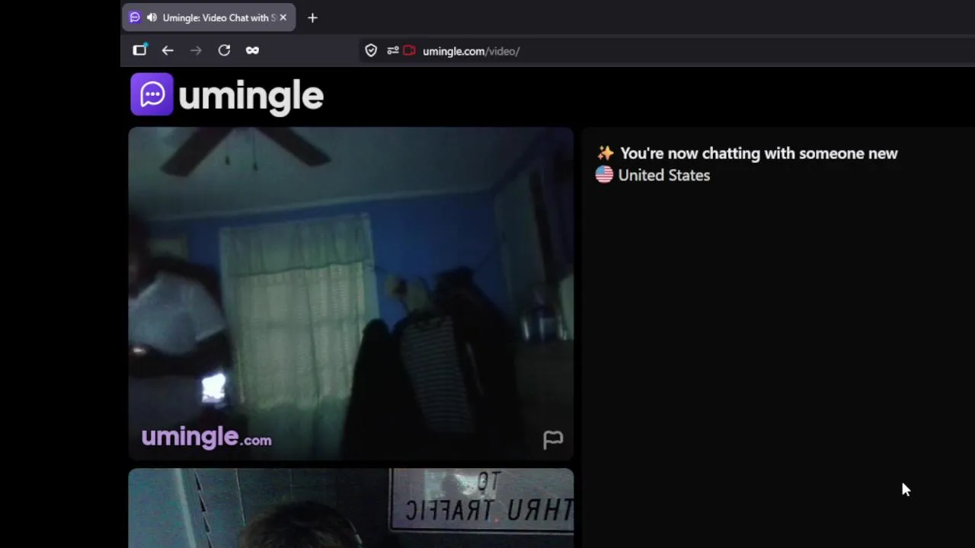This screenshot has width=975, height=548.
Task: Go forward to the next page
Action: coord(196,50)
